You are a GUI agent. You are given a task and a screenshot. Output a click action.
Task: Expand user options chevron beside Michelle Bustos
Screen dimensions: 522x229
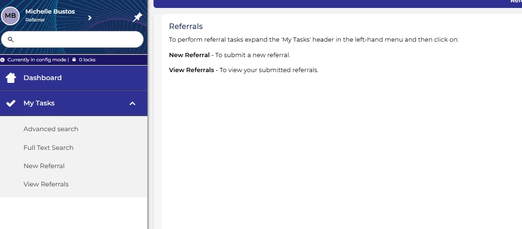(90, 18)
